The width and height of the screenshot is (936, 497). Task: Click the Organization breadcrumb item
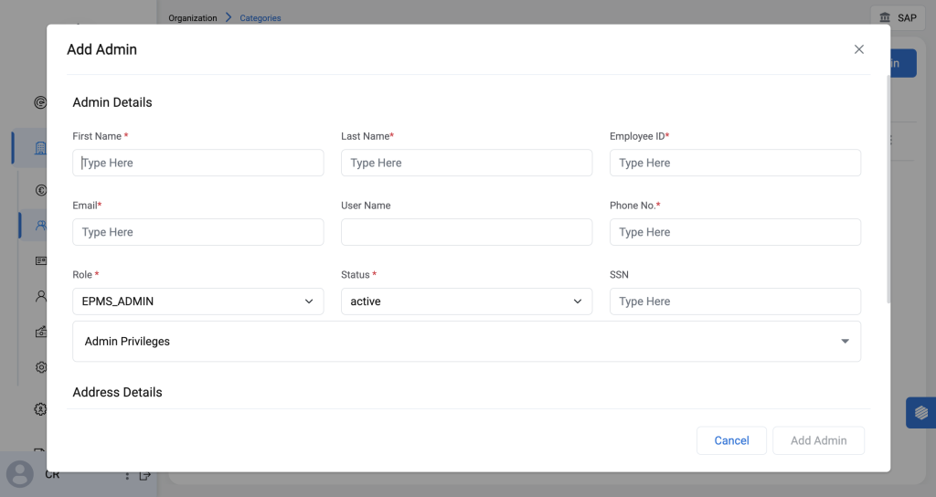[193, 18]
